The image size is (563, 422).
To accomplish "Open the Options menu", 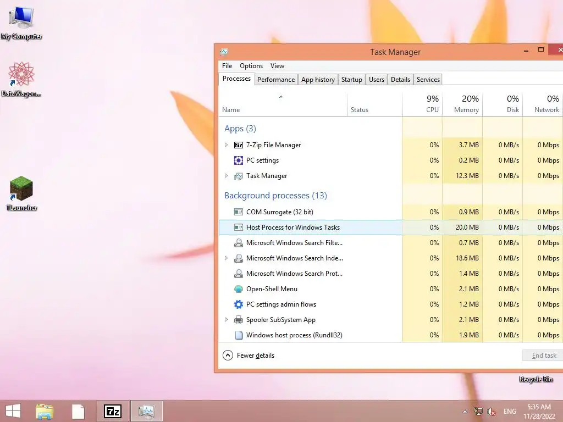I will 251,66.
